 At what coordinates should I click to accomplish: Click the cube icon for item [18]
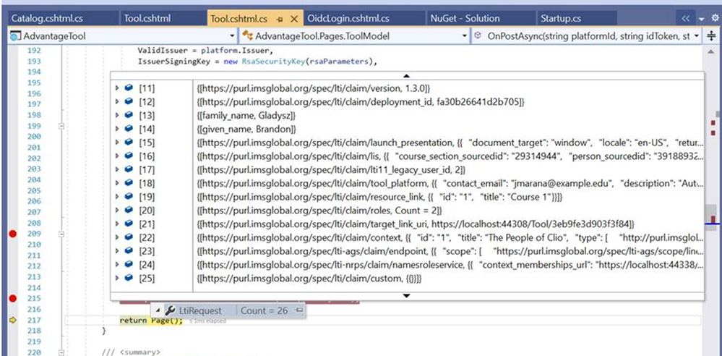[128, 185]
